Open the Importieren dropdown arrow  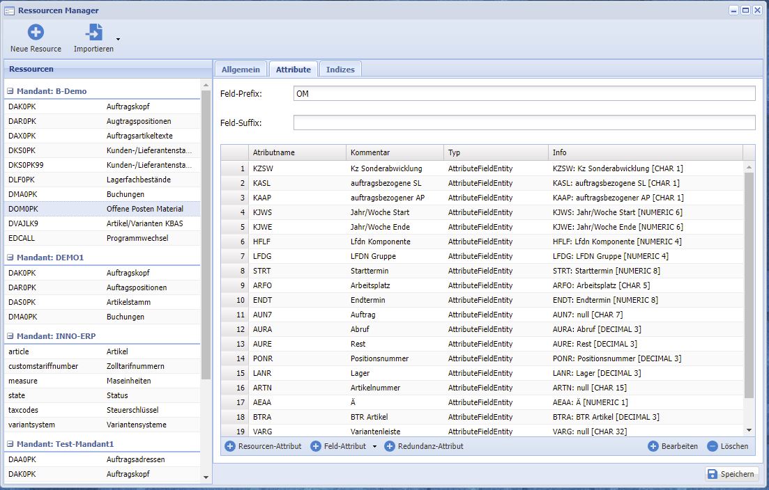coord(118,39)
